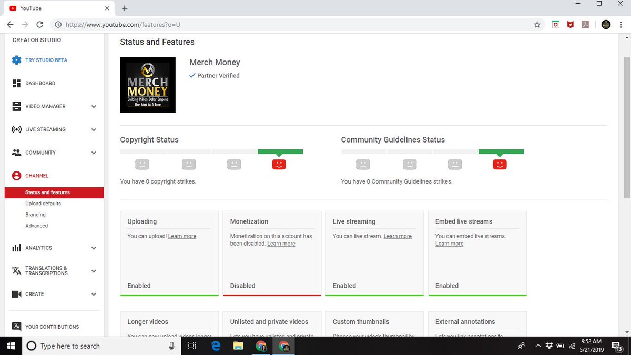631x355 pixels.
Task: Click the Try Studio Beta gear icon
Action: (x=17, y=60)
